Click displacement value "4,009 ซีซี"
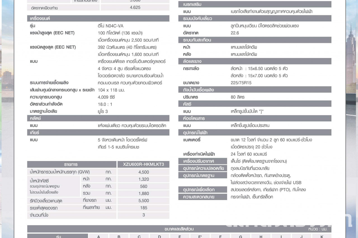The height and width of the screenshot is (238, 358). coord(106,97)
